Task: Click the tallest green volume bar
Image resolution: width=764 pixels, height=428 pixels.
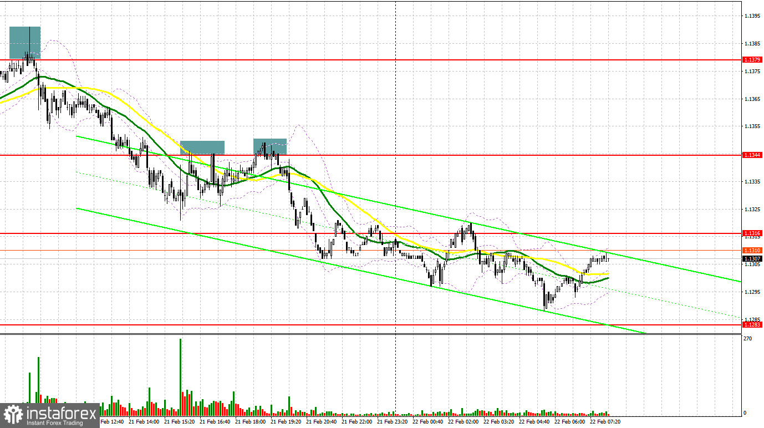Action: [x=181, y=377]
